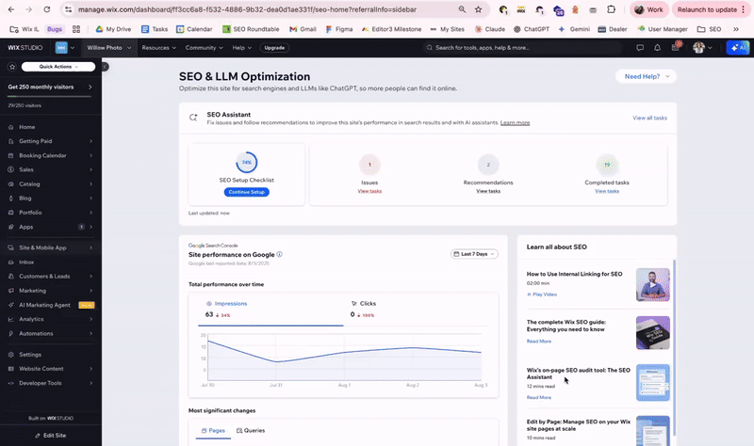Play the Internal Linking for SEO video
This screenshot has height=446, width=754.
point(541,295)
